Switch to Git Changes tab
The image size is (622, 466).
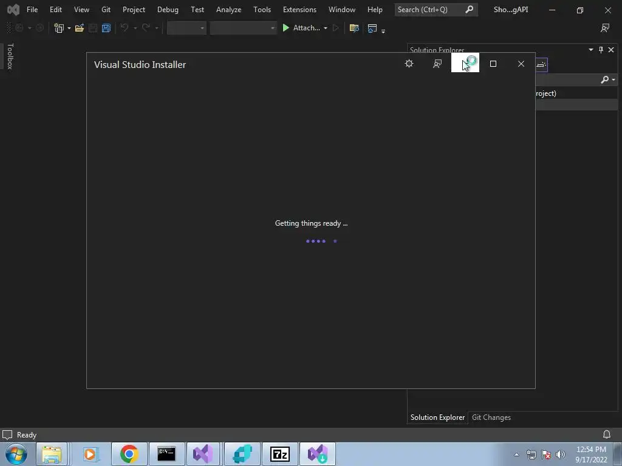(x=491, y=417)
